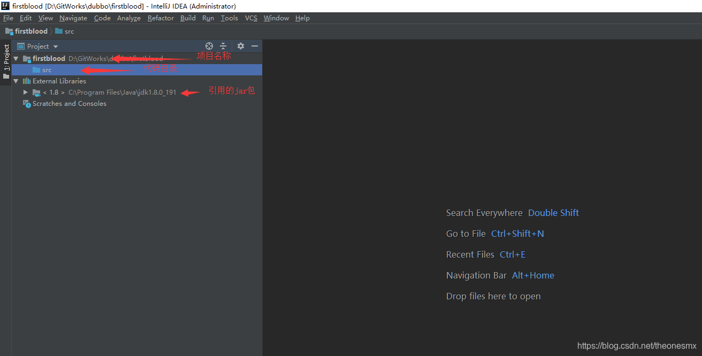Click the Collapse All icon in Project panel
The width and height of the screenshot is (702, 356).
[x=224, y=47]
